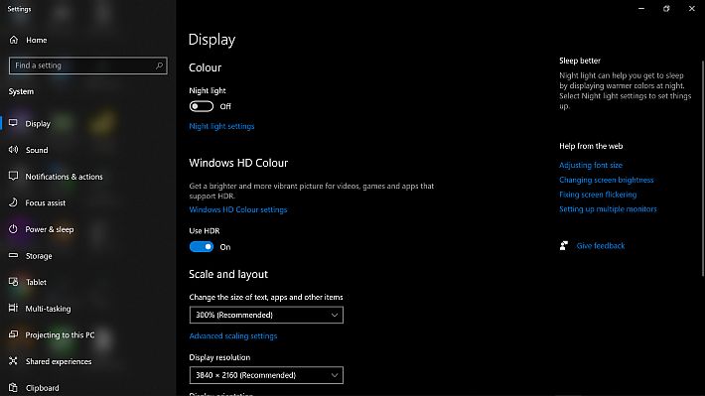Click the Multi-tasking icon
705x396 pixels.
(x=14, y=309)
